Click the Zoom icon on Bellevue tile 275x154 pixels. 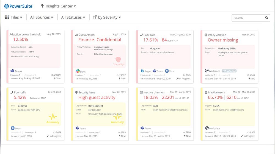coord(13,128)
